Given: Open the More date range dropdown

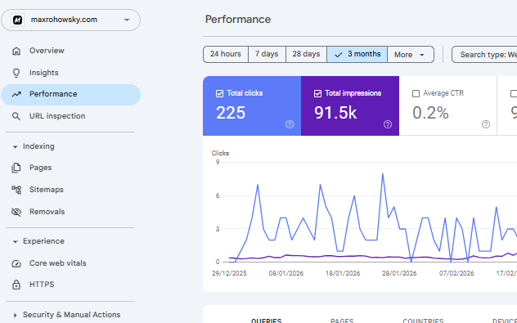Looking at the screenshot, I should (411, 55).
